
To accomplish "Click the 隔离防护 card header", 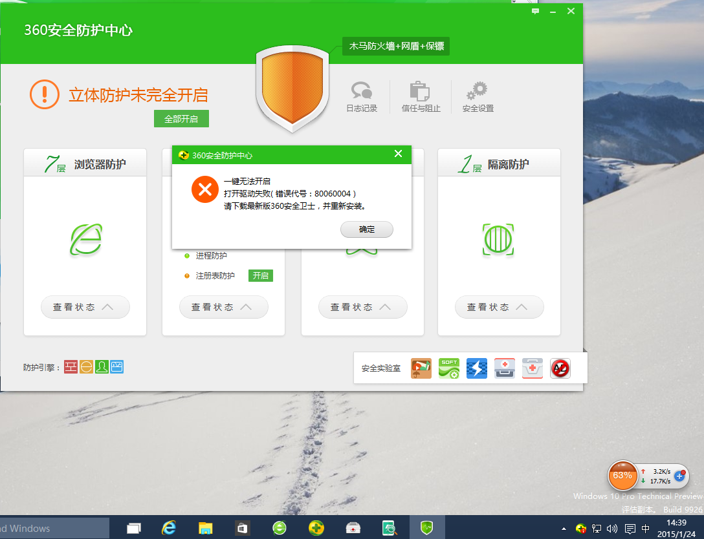I will (500, 163).
